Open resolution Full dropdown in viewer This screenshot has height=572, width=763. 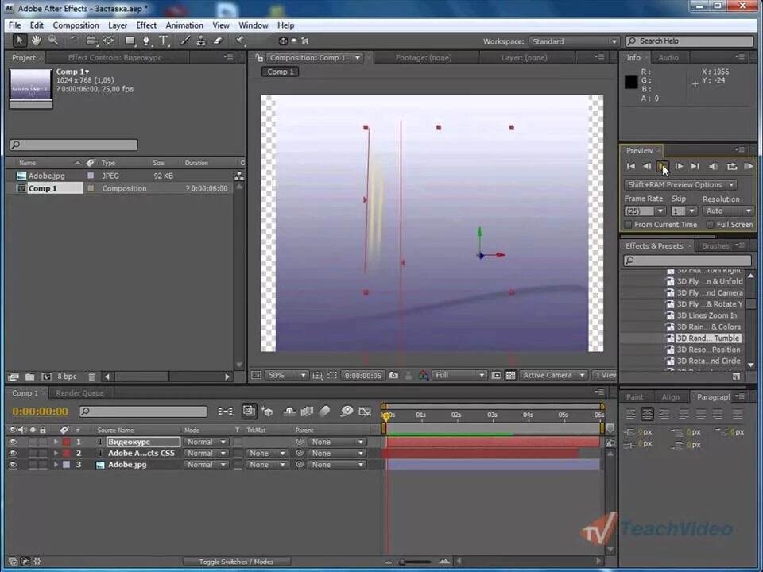[x=459, y=376]
